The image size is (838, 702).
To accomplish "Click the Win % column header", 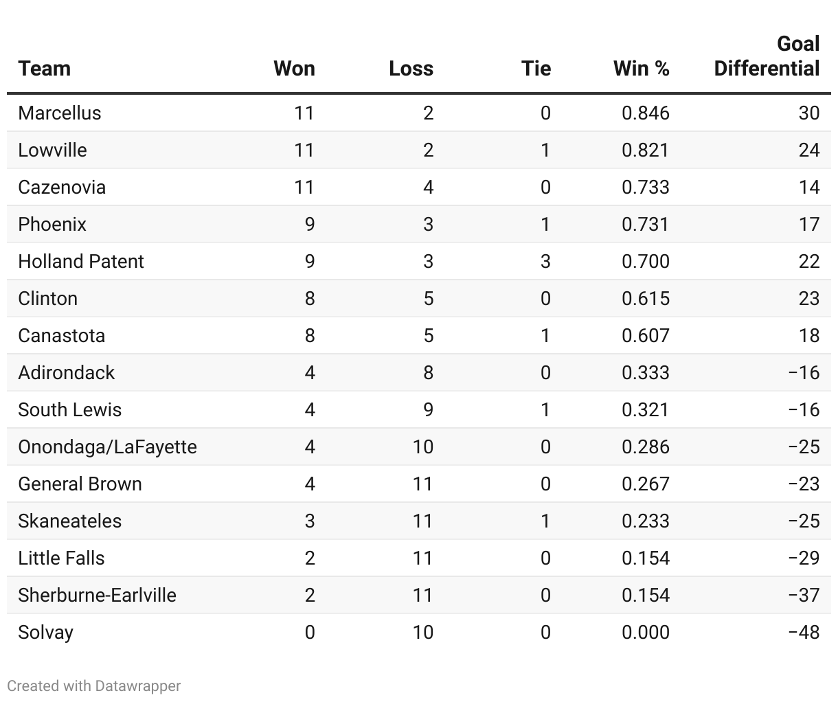I will click(x=641, y=69).
